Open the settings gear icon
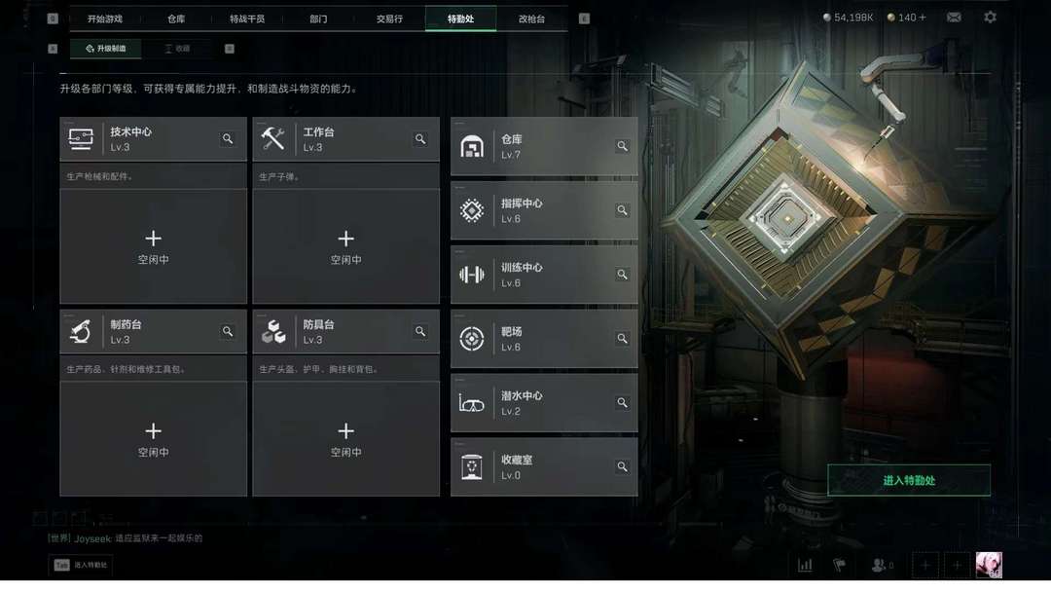This screenshot has height=592, width=1051. [x=990, y=18]
